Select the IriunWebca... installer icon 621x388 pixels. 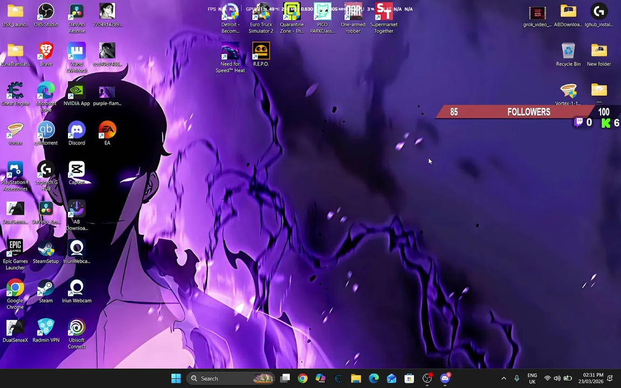(77, 252)
